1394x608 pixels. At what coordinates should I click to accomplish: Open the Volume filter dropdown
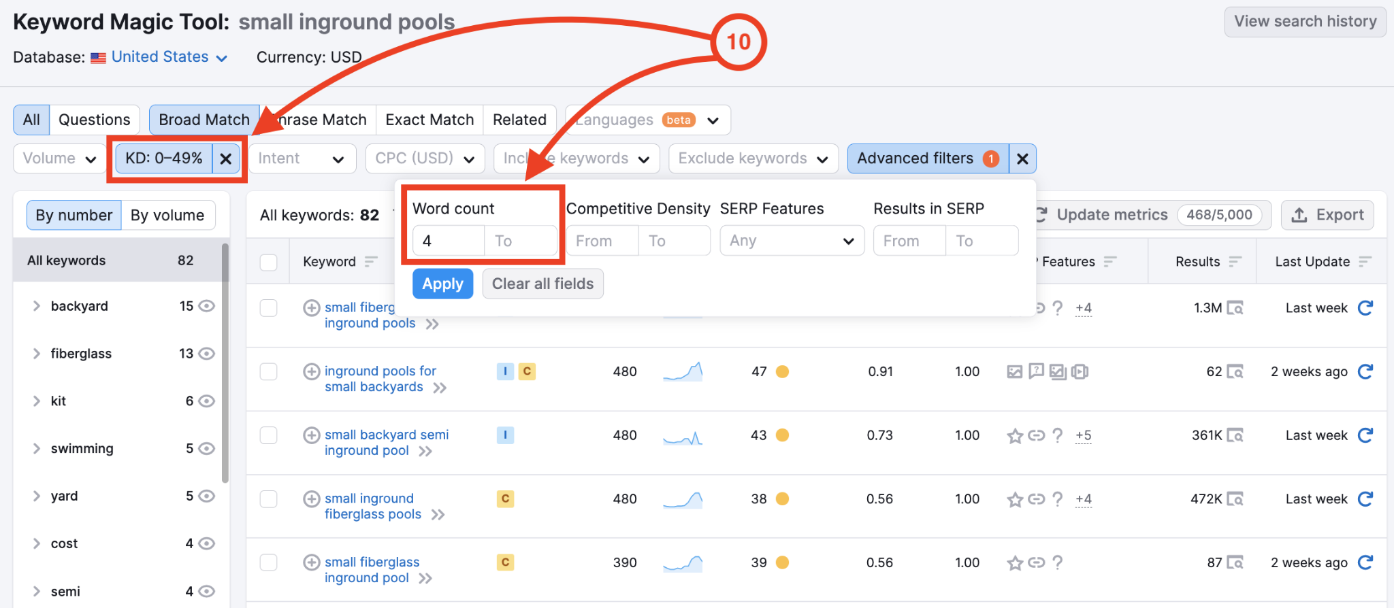point(59,158)
